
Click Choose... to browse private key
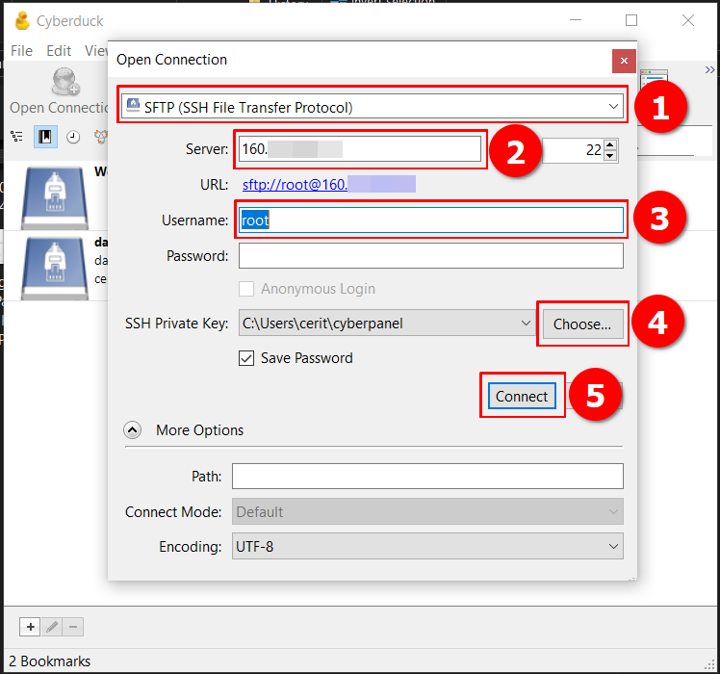[582, 324]
